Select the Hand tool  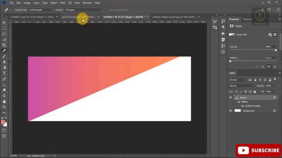[4, 101]
